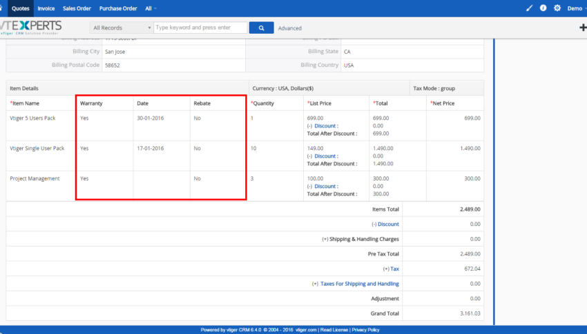Image resolution: width=587 pixels, height=334 pixels.
Task: Click Discount link for Project Management row
Action: tap(325, 186)
